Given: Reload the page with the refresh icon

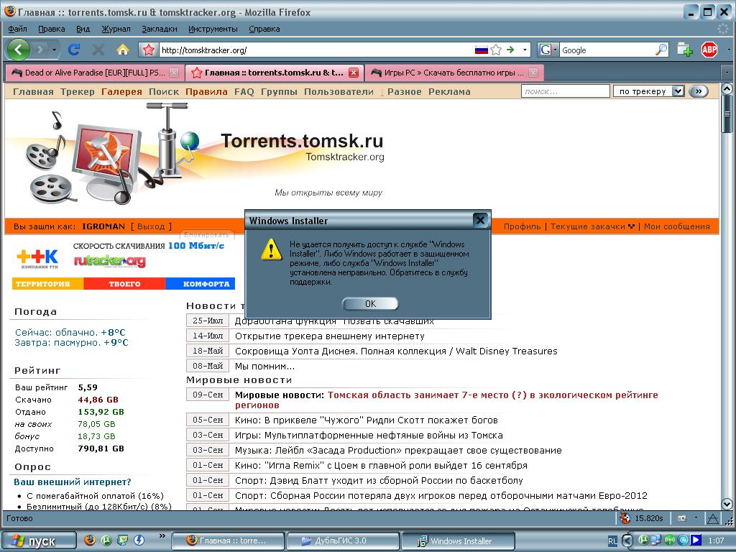Looking at the screenshot, I should click(x=74, y=50).
